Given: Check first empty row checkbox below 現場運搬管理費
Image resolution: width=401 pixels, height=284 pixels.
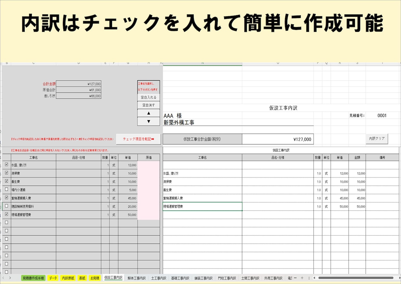Looking at the screenshot, I should [7, 222].
